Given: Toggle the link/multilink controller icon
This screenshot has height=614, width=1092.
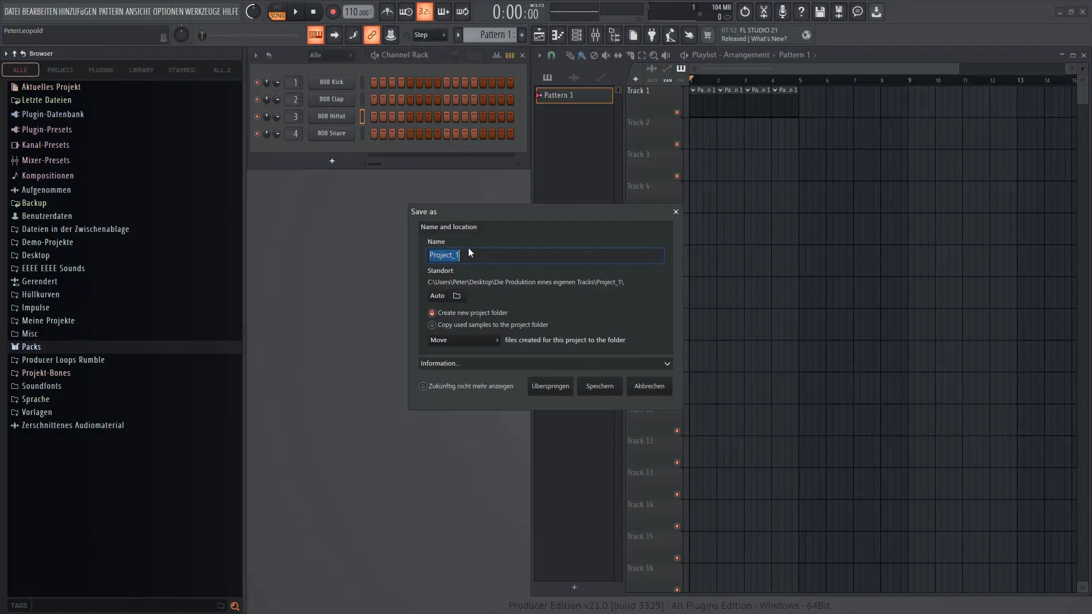Looking at the screenshot, I should [371, 35].
